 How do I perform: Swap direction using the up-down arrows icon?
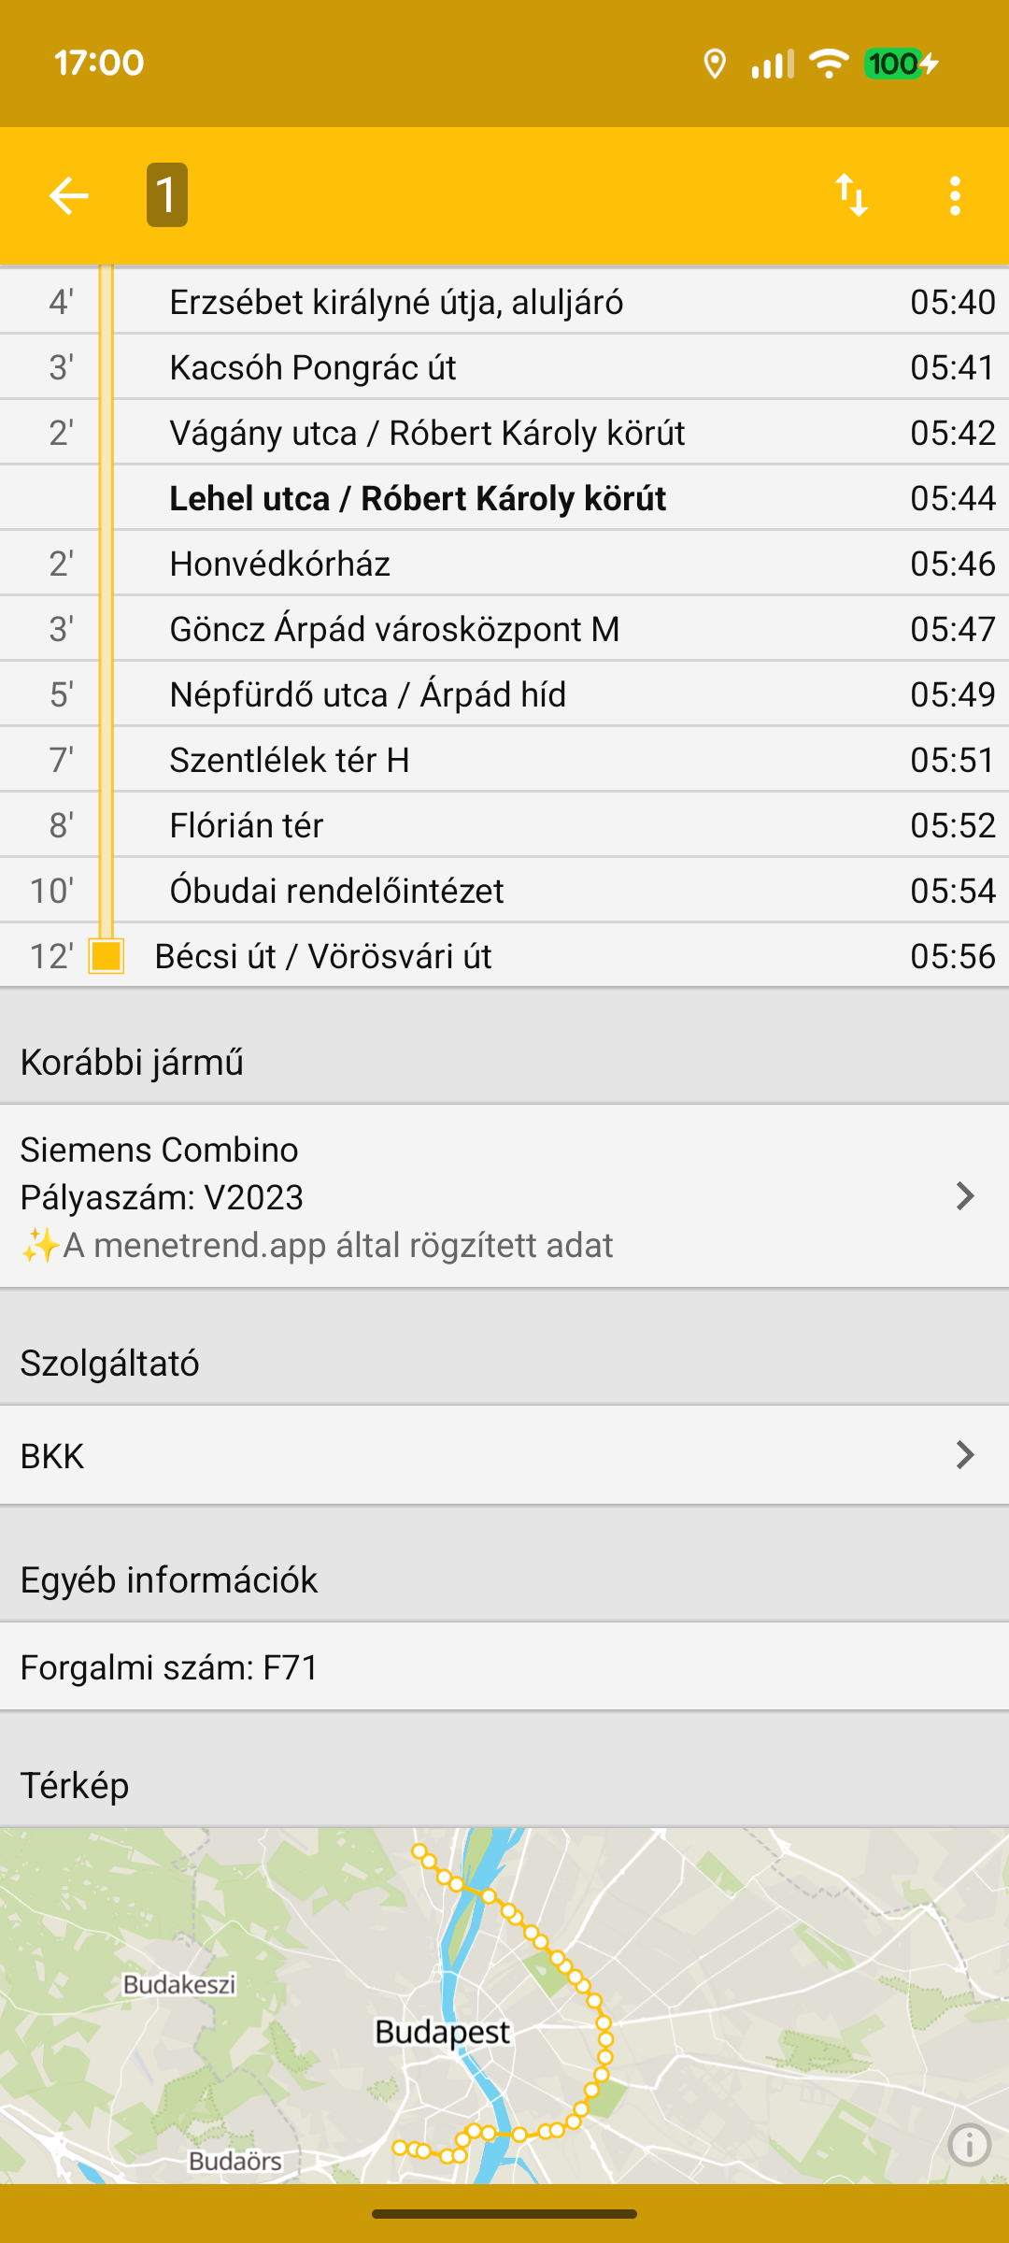851,195
